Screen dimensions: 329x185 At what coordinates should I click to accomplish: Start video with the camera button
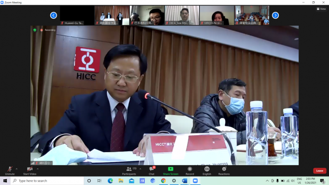click(x=29, y=169)
